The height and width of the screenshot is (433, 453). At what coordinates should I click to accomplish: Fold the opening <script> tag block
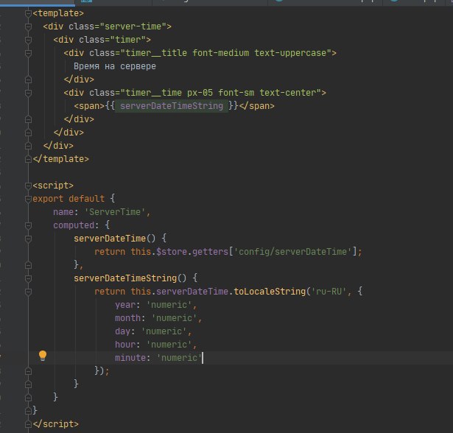(x=28, y=186)
